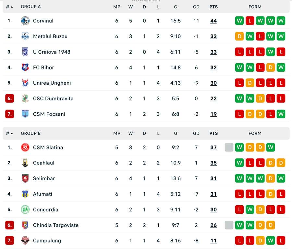Click Corvinul's red L form badge
292x250 pixels.
coord(250,21)
